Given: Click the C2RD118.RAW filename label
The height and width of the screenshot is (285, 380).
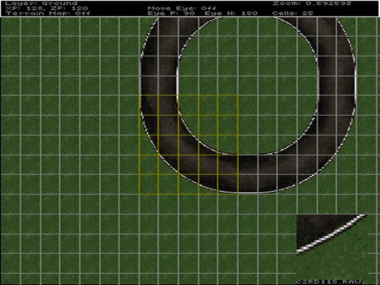Looking at the screenshot, I should click(x=325, y=281).
